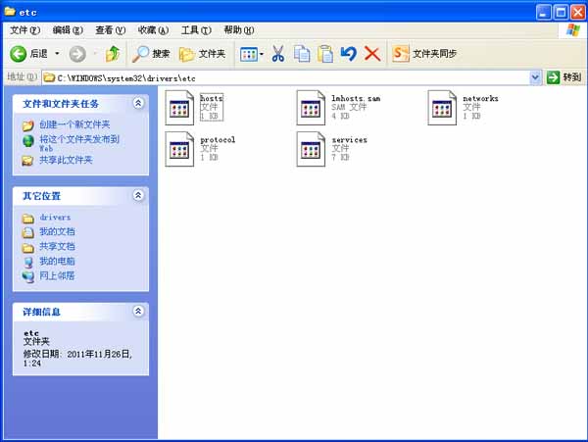The width and height of the screenshot is (588, 442).
Task: Collapse the 详细信息 panel
Action: 138,311
